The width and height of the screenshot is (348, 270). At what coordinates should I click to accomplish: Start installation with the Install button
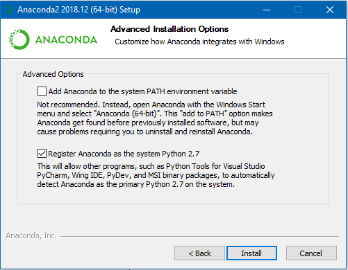pos(251,253)
